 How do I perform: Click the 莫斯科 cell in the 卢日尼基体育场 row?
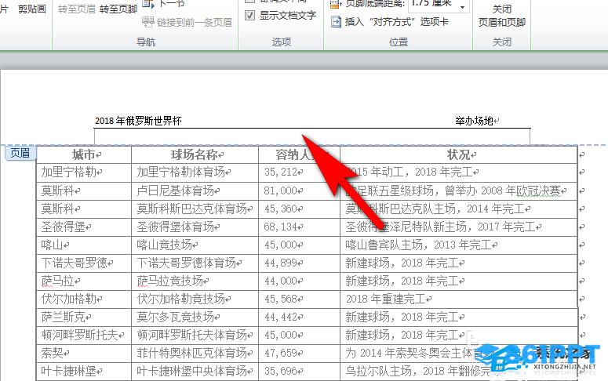(x=84, y=190)
